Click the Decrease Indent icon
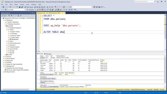 pos(69,10)
